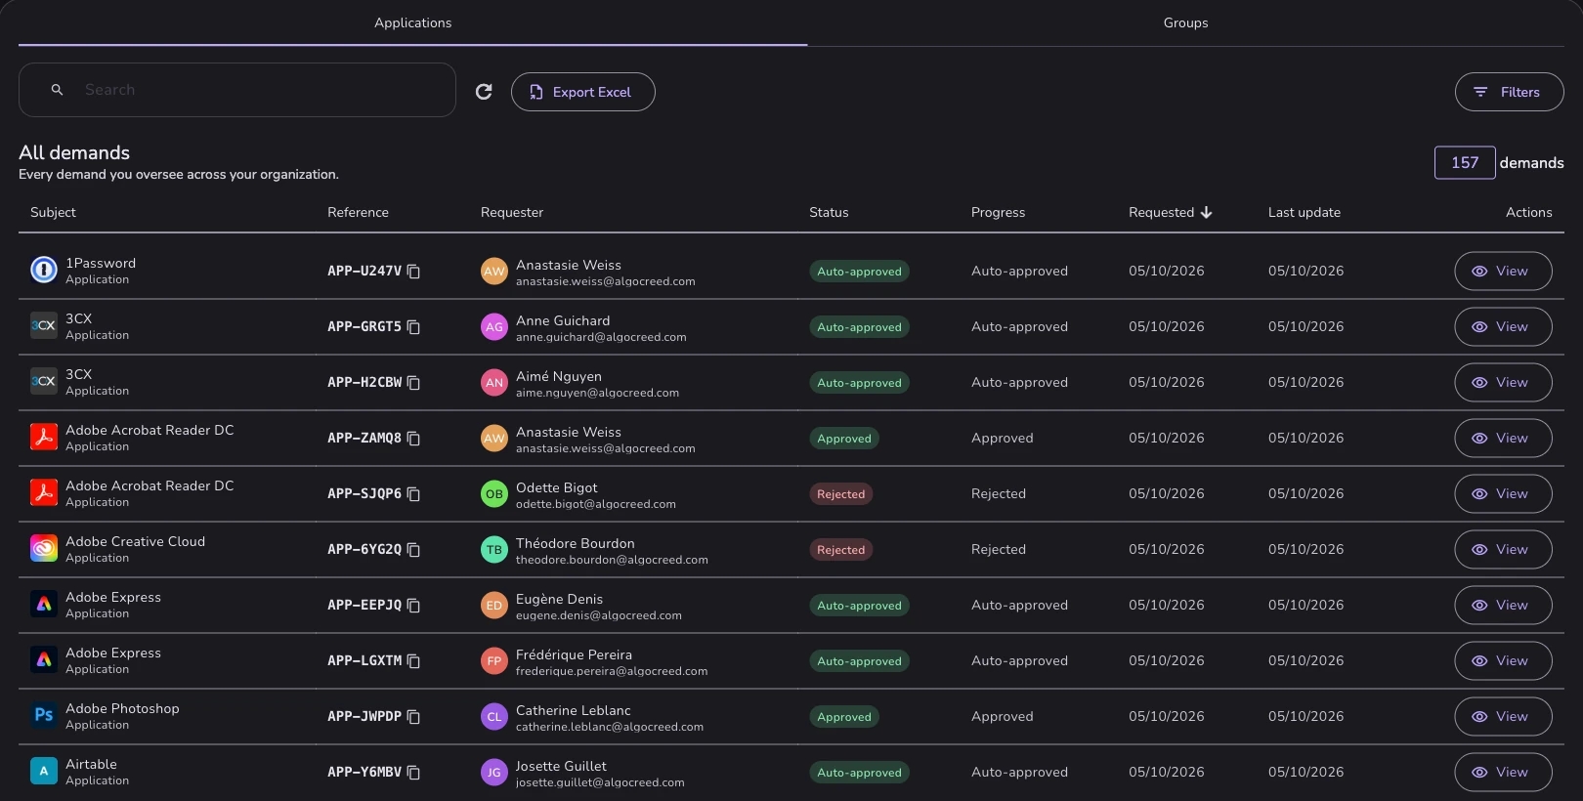Click the refresh icon beside the search box

click(x=484, y=92)
